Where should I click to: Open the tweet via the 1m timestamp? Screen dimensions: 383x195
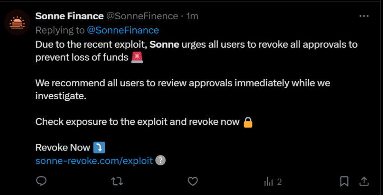pyautogui.click(x=192, y=16)
